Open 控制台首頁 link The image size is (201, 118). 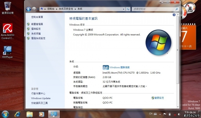(x=37, y=17)
